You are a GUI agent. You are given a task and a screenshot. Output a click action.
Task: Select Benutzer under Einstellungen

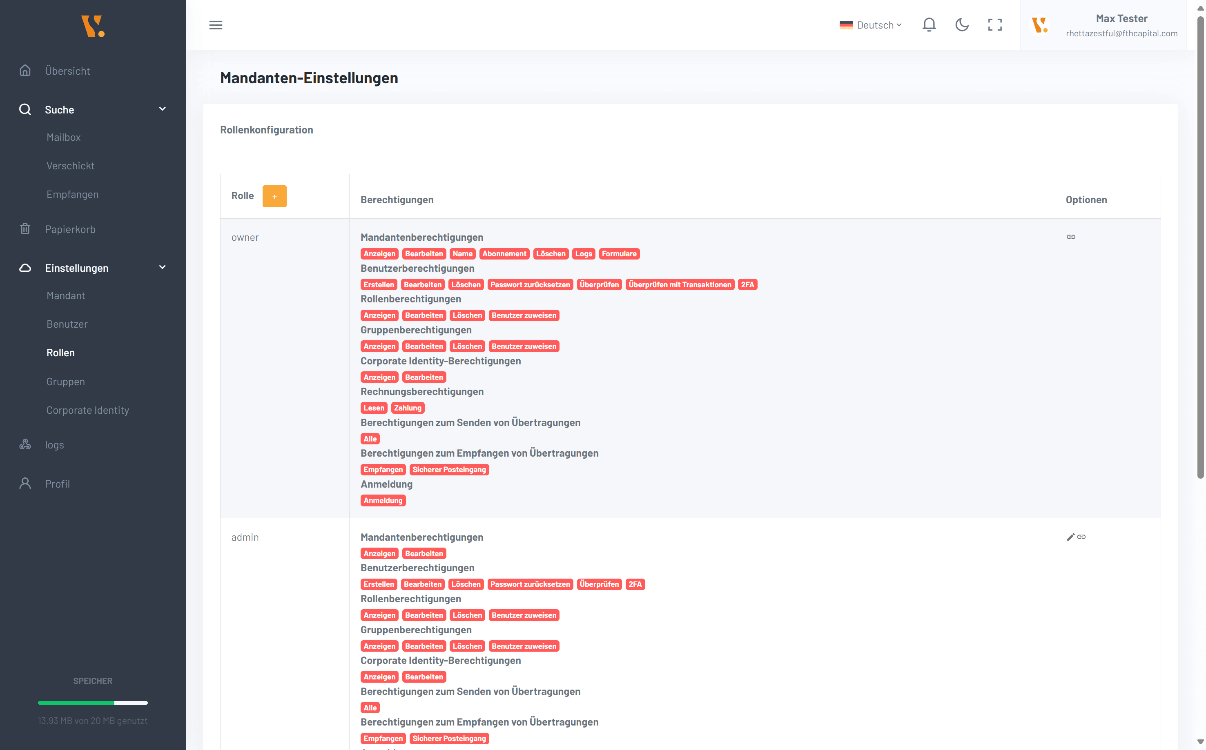click(67, 324)
